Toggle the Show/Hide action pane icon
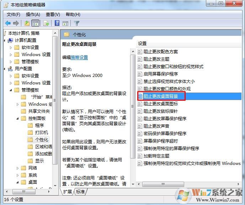 coord(65,23)
